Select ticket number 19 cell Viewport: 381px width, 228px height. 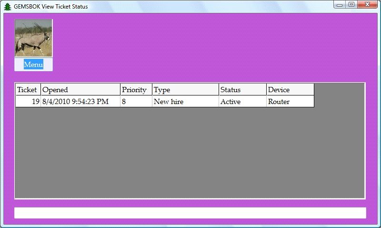tap(29, 102)
